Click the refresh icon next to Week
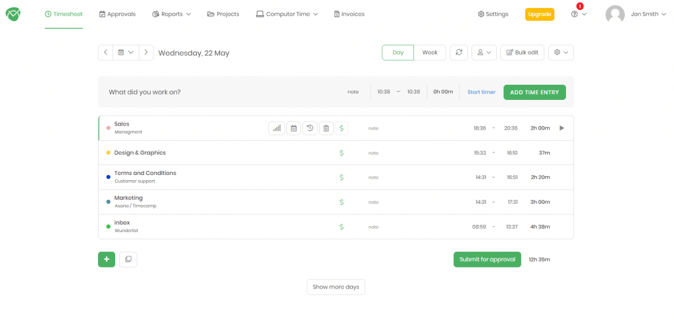The height and width of the screenshot is (336, 674). click(459, 53)
